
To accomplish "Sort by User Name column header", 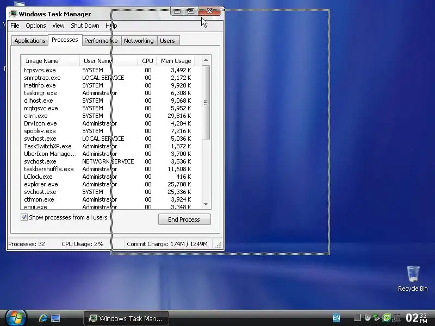I will point(108,61).
